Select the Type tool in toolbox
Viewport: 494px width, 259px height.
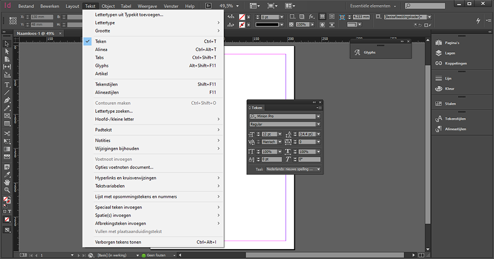(x=7, y=85)
